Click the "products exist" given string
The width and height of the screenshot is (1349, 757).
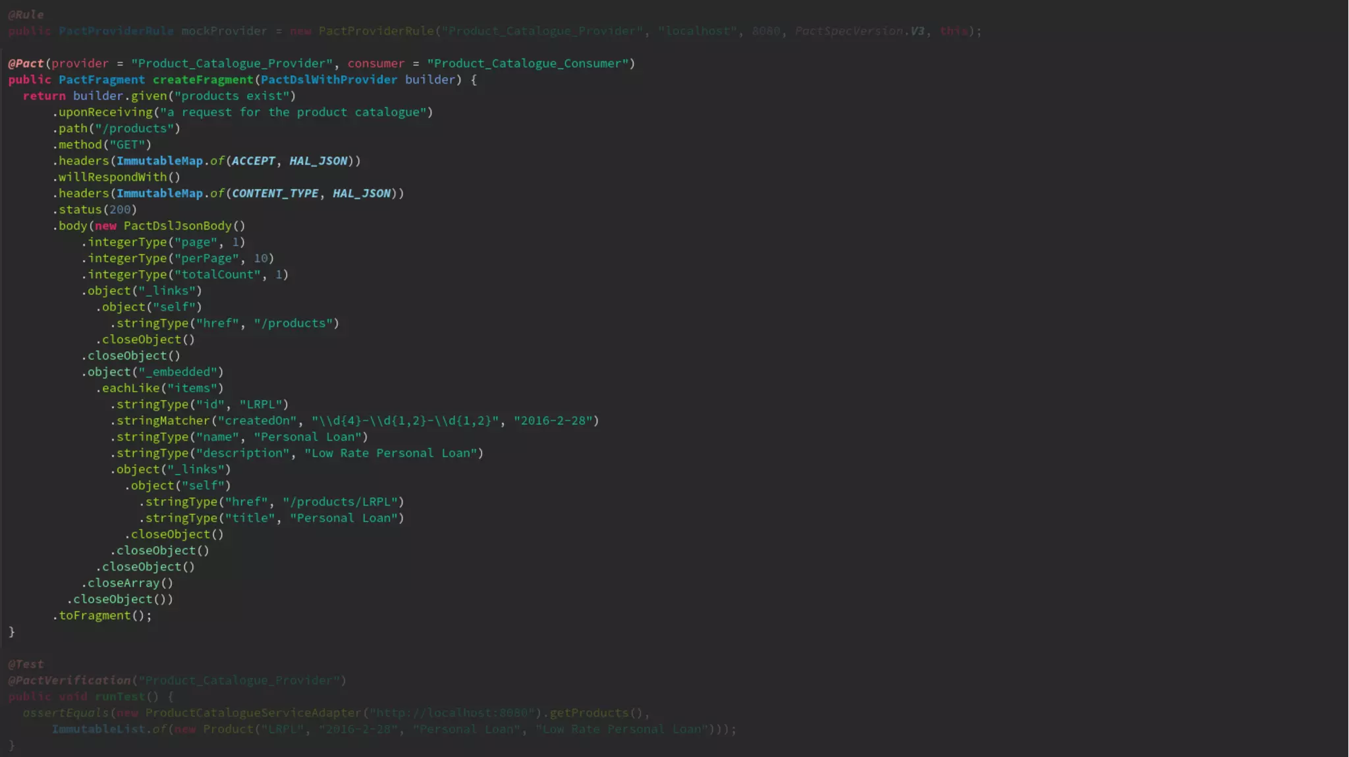tap(231, 96)
